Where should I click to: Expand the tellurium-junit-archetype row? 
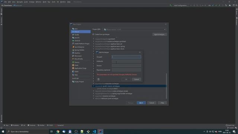pyautogui.click(x=93, y=98)
